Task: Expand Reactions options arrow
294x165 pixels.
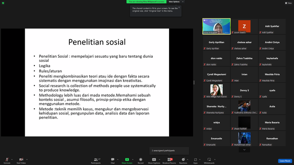Action: click(x=188, y=159)
